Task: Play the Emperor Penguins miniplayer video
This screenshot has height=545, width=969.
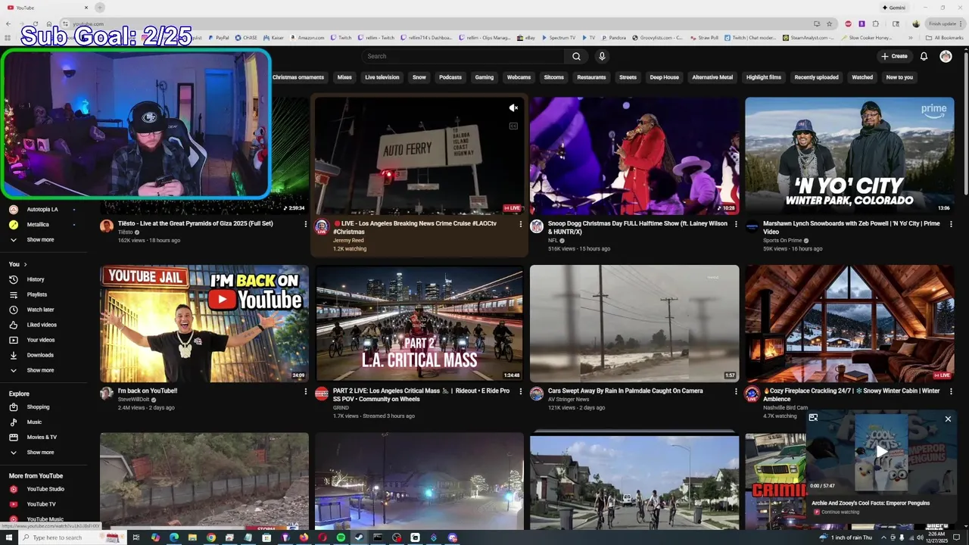Action: tap(881, 451)
